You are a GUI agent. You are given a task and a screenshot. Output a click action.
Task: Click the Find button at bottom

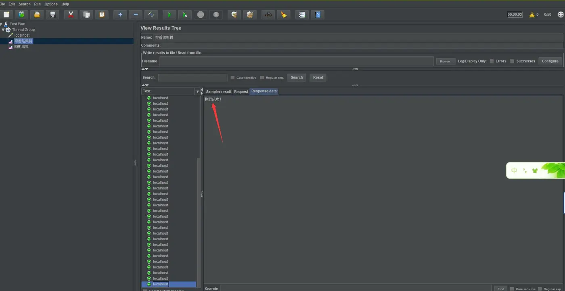coord(501,289)
